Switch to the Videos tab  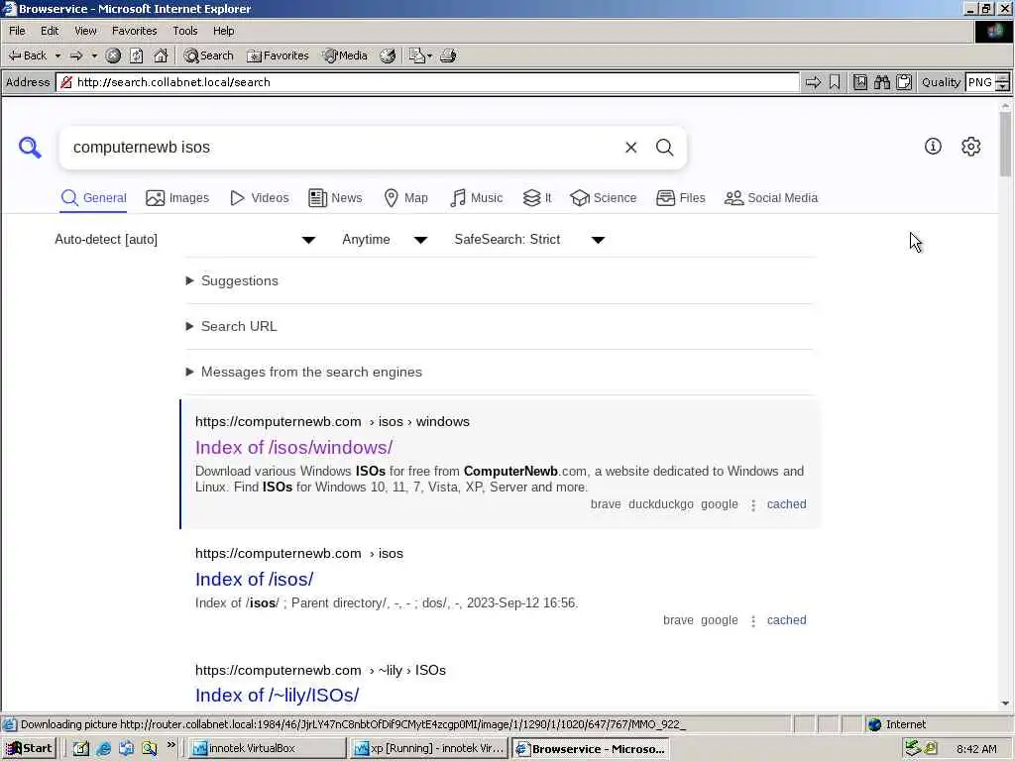(x=260, y=198)
